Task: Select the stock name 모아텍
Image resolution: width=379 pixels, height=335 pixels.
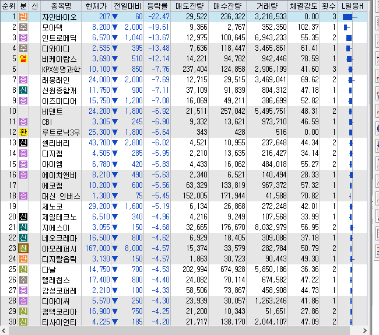Action: (x=52, y=27)
